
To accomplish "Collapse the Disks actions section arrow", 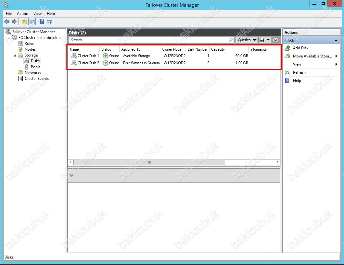I will pos(336,40).
